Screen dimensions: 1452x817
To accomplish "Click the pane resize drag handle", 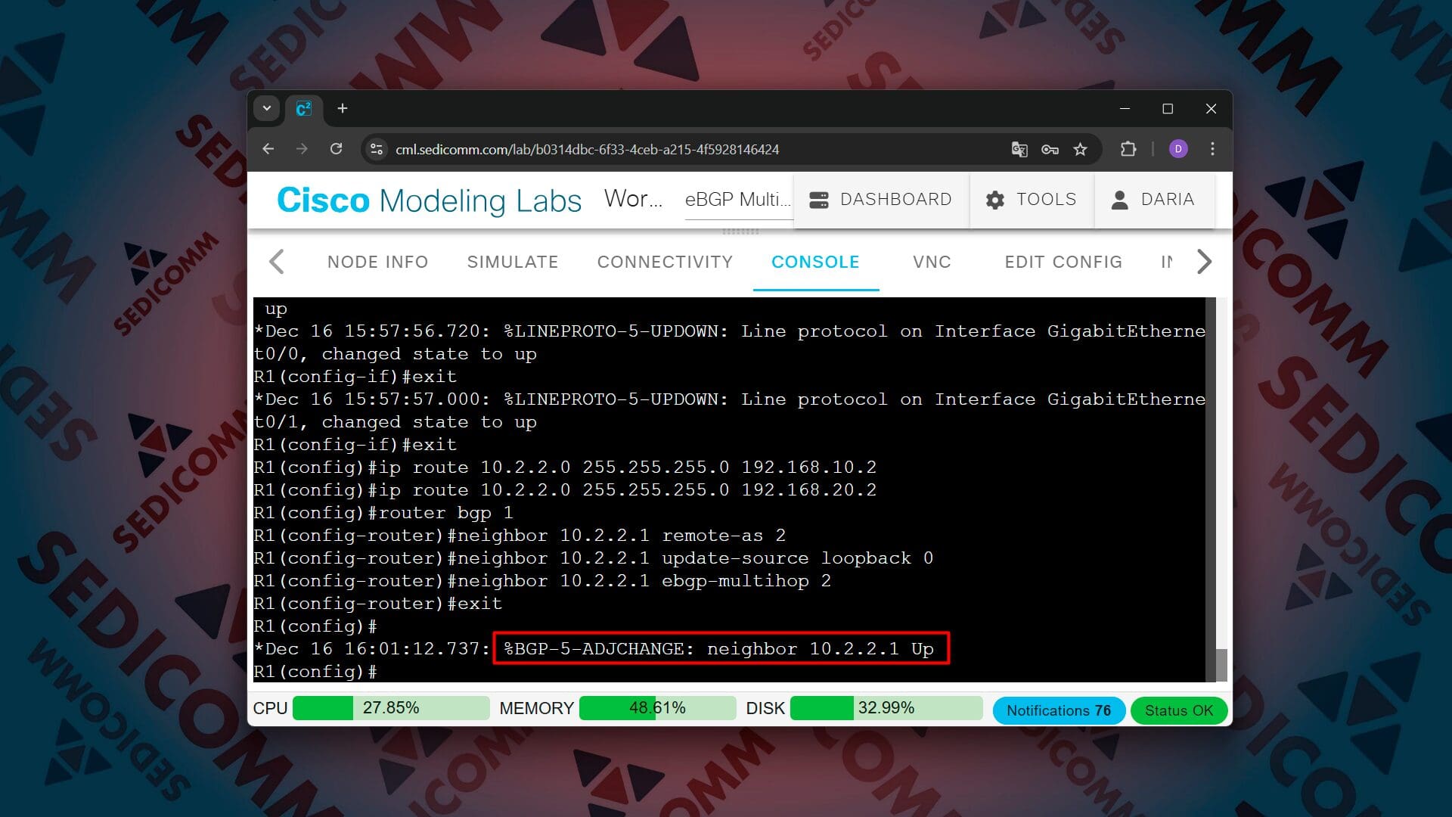I will tap(740, 231).
